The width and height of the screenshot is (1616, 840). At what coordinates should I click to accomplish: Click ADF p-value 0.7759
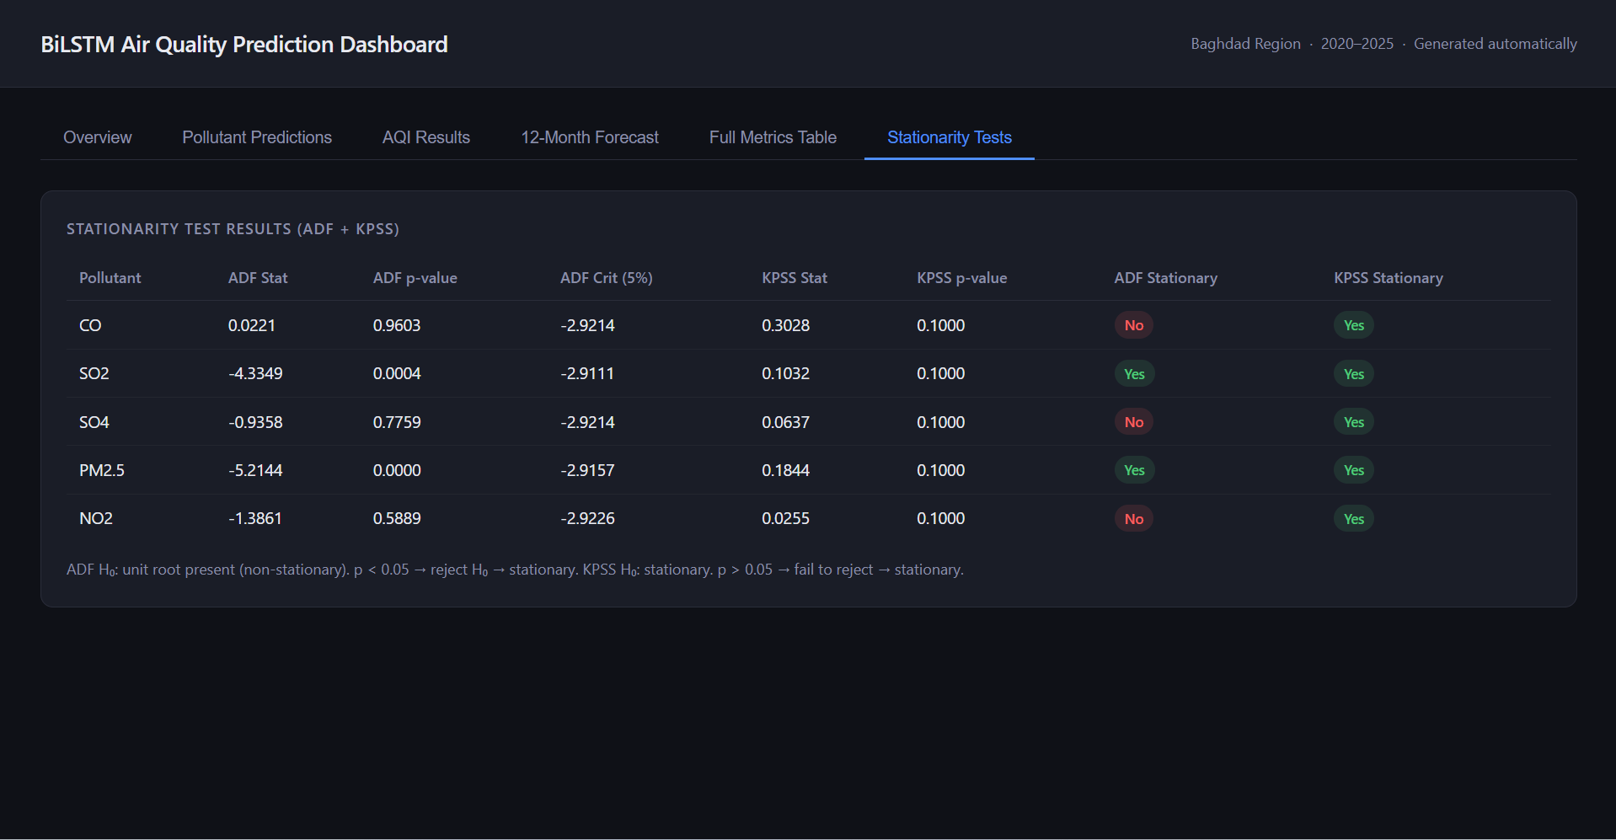tap(397, 422)
